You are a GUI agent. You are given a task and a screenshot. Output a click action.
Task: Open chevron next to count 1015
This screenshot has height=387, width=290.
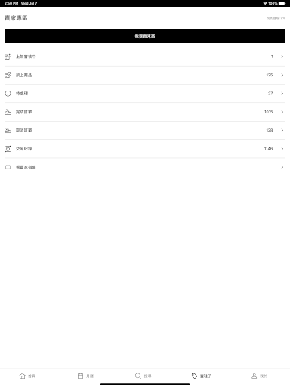pos(282,112)
